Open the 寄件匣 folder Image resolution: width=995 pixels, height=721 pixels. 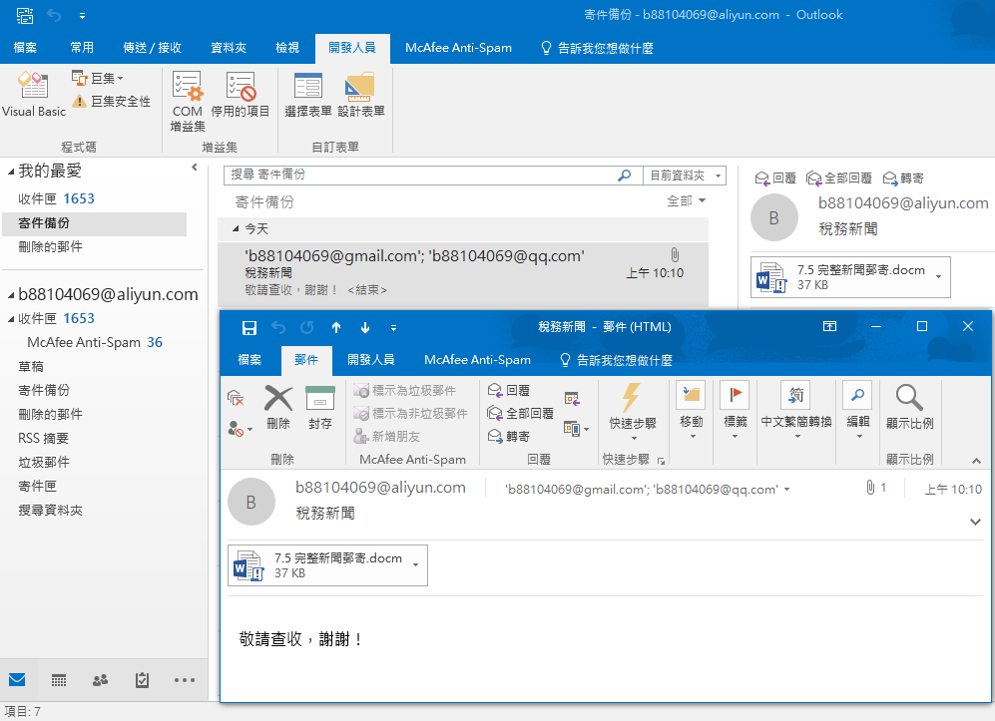point(38,487)
